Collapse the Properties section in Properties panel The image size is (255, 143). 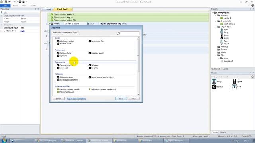pos(2,25)
